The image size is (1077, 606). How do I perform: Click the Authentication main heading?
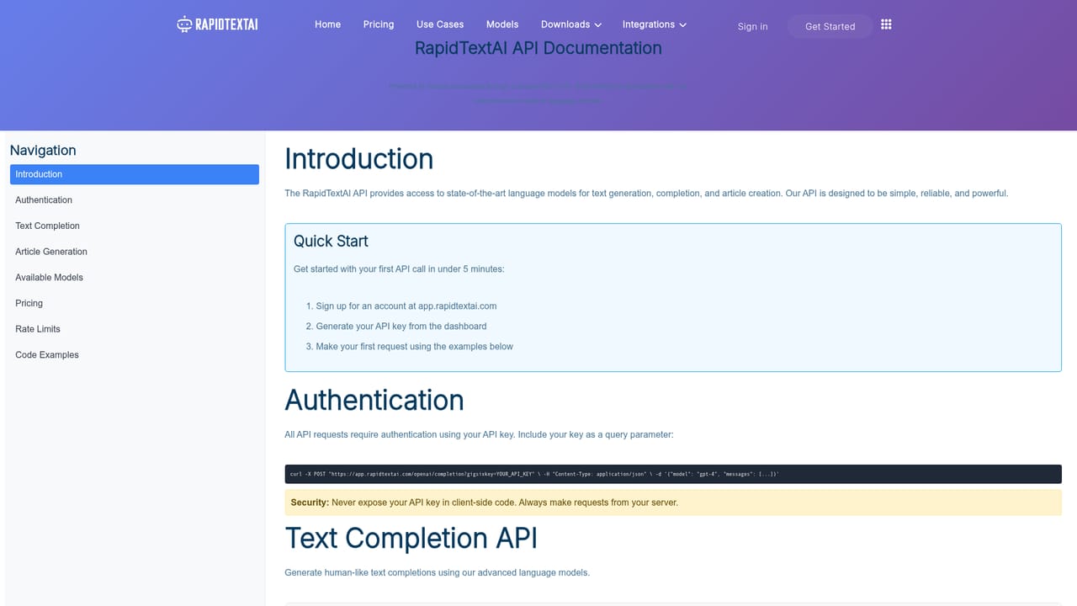pos(374,400)
